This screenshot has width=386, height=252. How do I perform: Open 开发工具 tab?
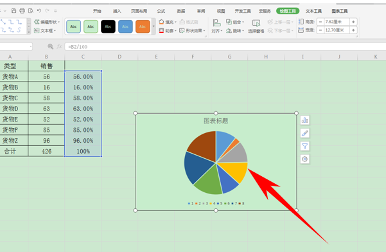pos(243,11)
